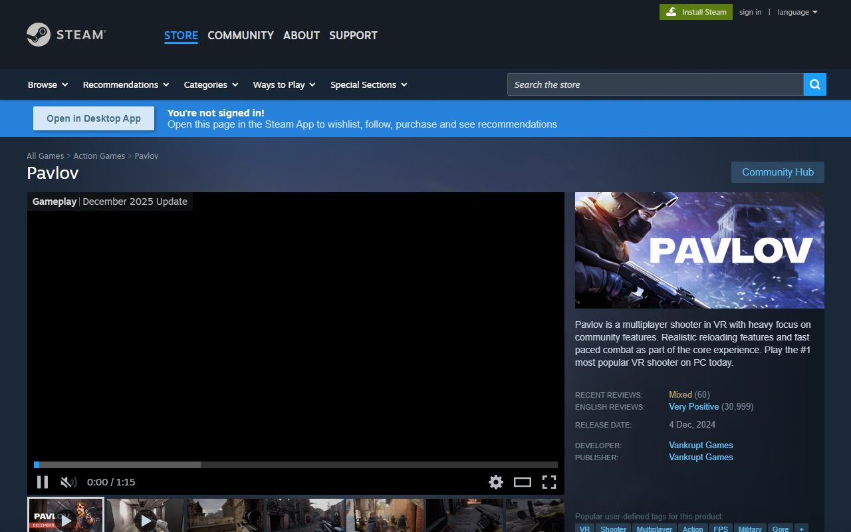The height and width of the screenshot is (532, 851).
Task: Open the Community Hub
Action: click(778, 172)
